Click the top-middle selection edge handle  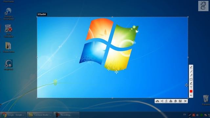point(112,17)
